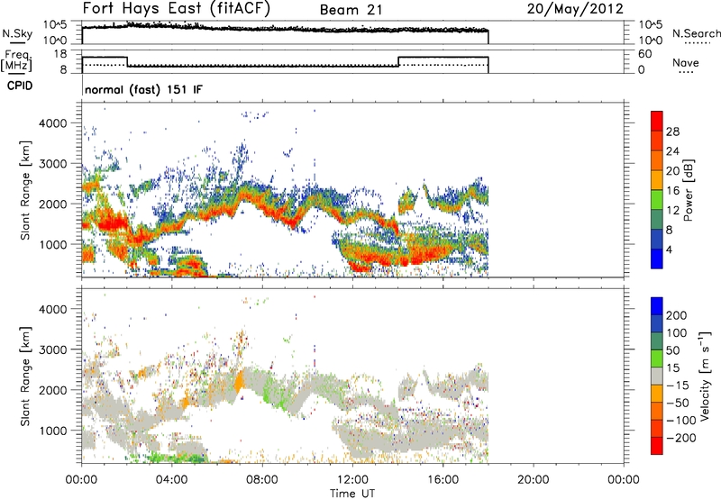This screenshot has width=721, height=499.
Task: Click the '08:00' time tick label
Action: coord(262,480)
